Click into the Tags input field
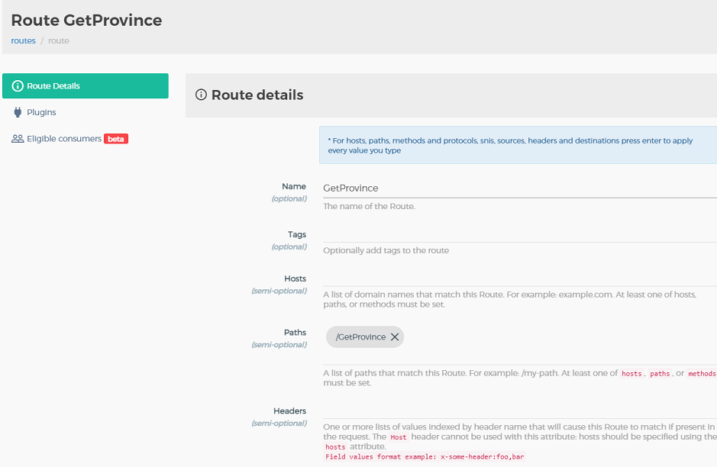 [x=519, y=233]
